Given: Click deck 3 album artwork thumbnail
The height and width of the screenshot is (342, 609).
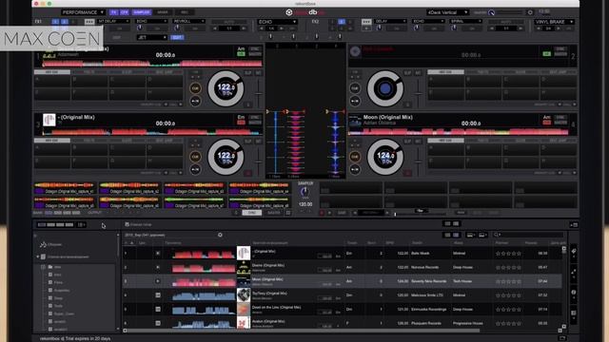Looking at the screenshot, I should (x=49, y=120).
